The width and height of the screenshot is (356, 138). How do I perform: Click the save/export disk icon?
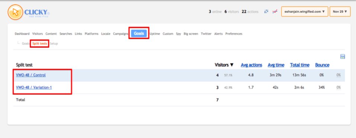[343, 56]
